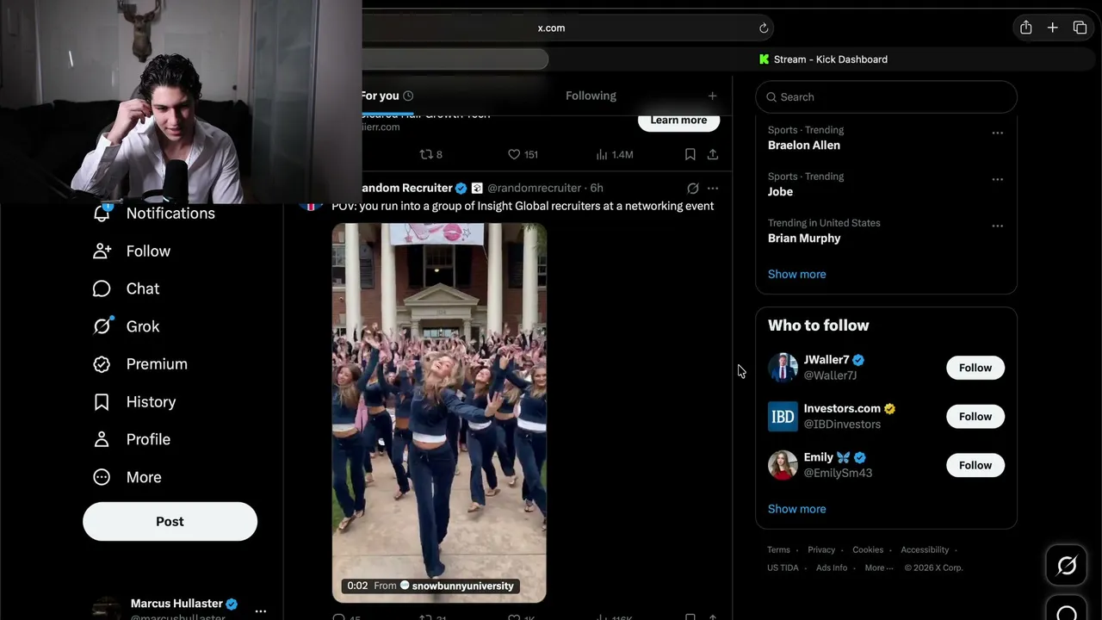This screenshot has height=620, width=1102.
Task: Open the Privacy footer link
Action: point(821,550)
